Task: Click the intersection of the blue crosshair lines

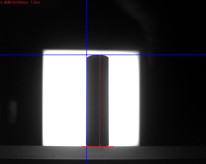Action: [x=87, y=55]
